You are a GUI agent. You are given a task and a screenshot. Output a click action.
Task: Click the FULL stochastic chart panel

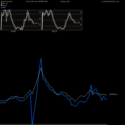62,20
